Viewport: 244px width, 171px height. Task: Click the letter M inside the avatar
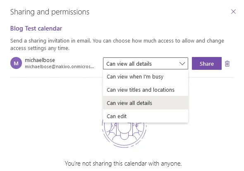point(16,63)
